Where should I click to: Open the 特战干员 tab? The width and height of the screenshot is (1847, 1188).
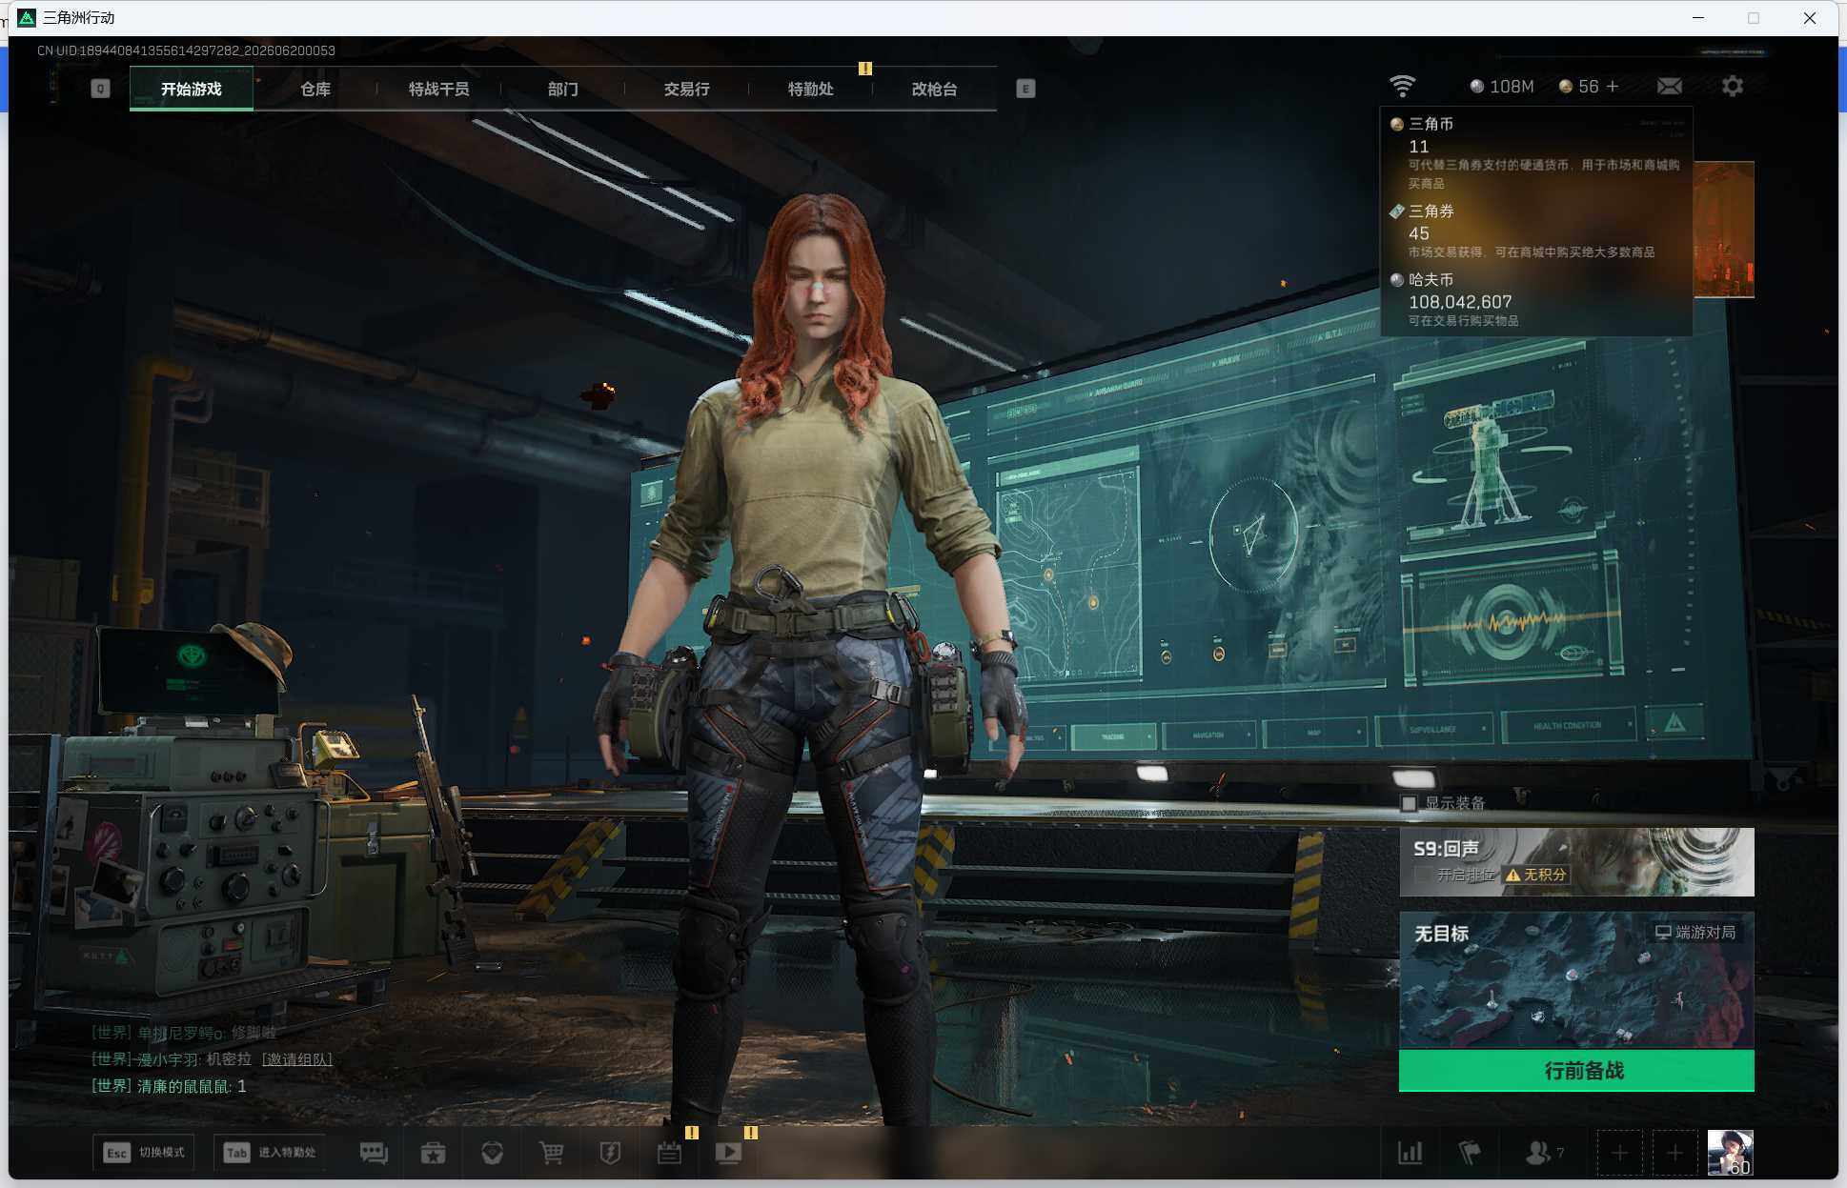(439, 89)
